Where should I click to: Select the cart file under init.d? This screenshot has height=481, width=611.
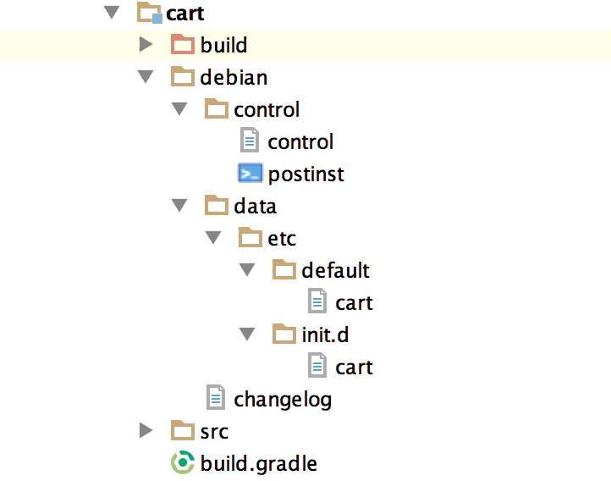click(354, 367)
